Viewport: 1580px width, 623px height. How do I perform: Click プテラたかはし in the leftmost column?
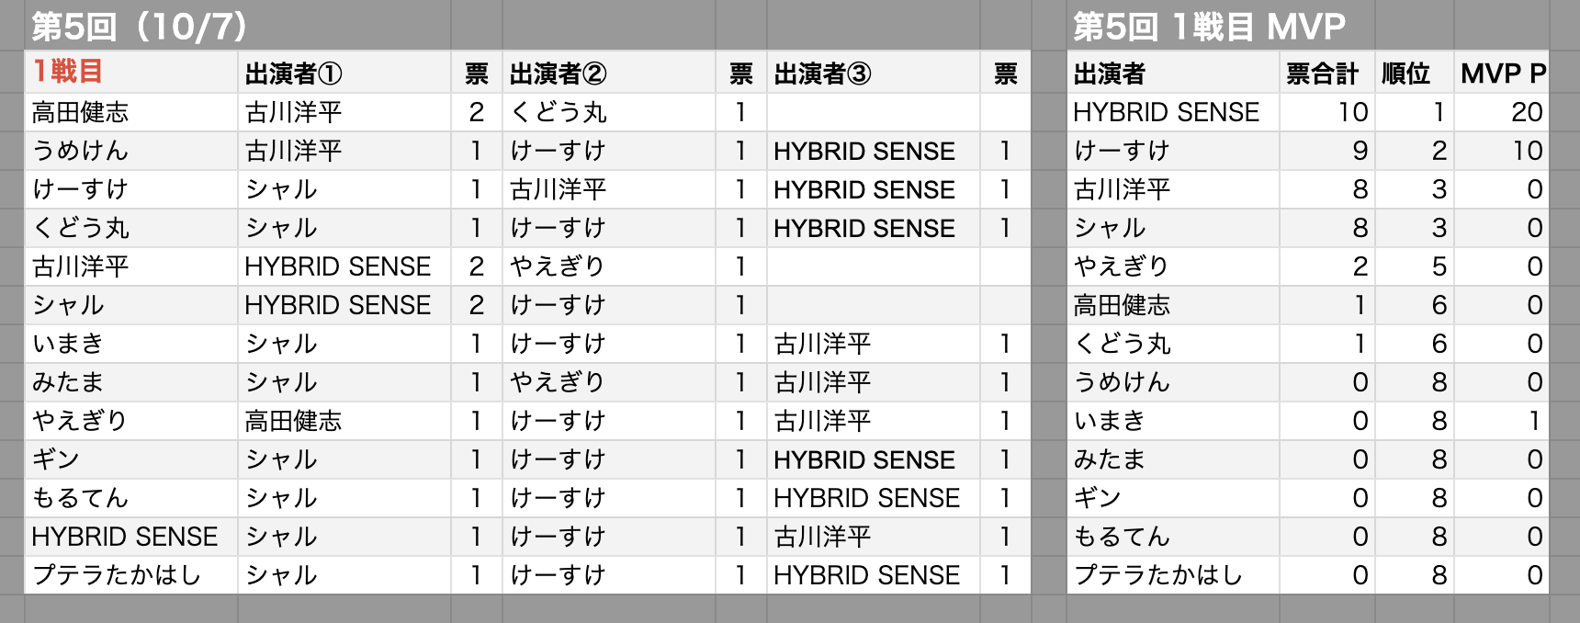tap(117, 575)
